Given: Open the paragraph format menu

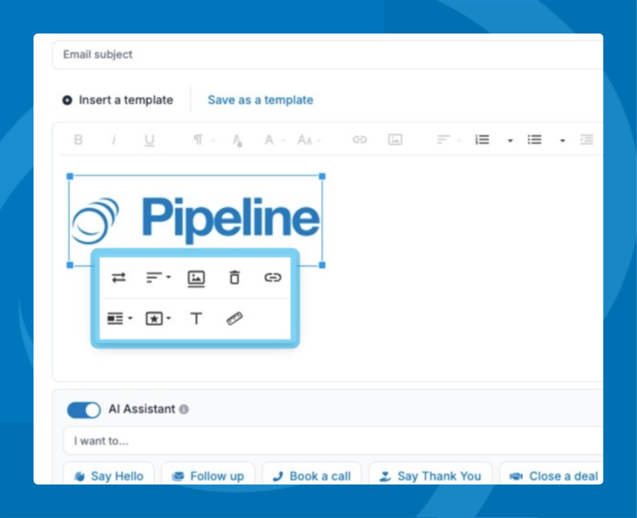Looking at the screenshot, I should point(203,140).
